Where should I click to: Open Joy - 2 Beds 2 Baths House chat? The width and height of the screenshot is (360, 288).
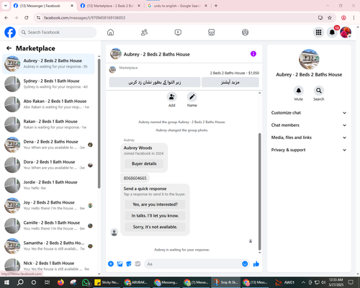coord(48,205)
